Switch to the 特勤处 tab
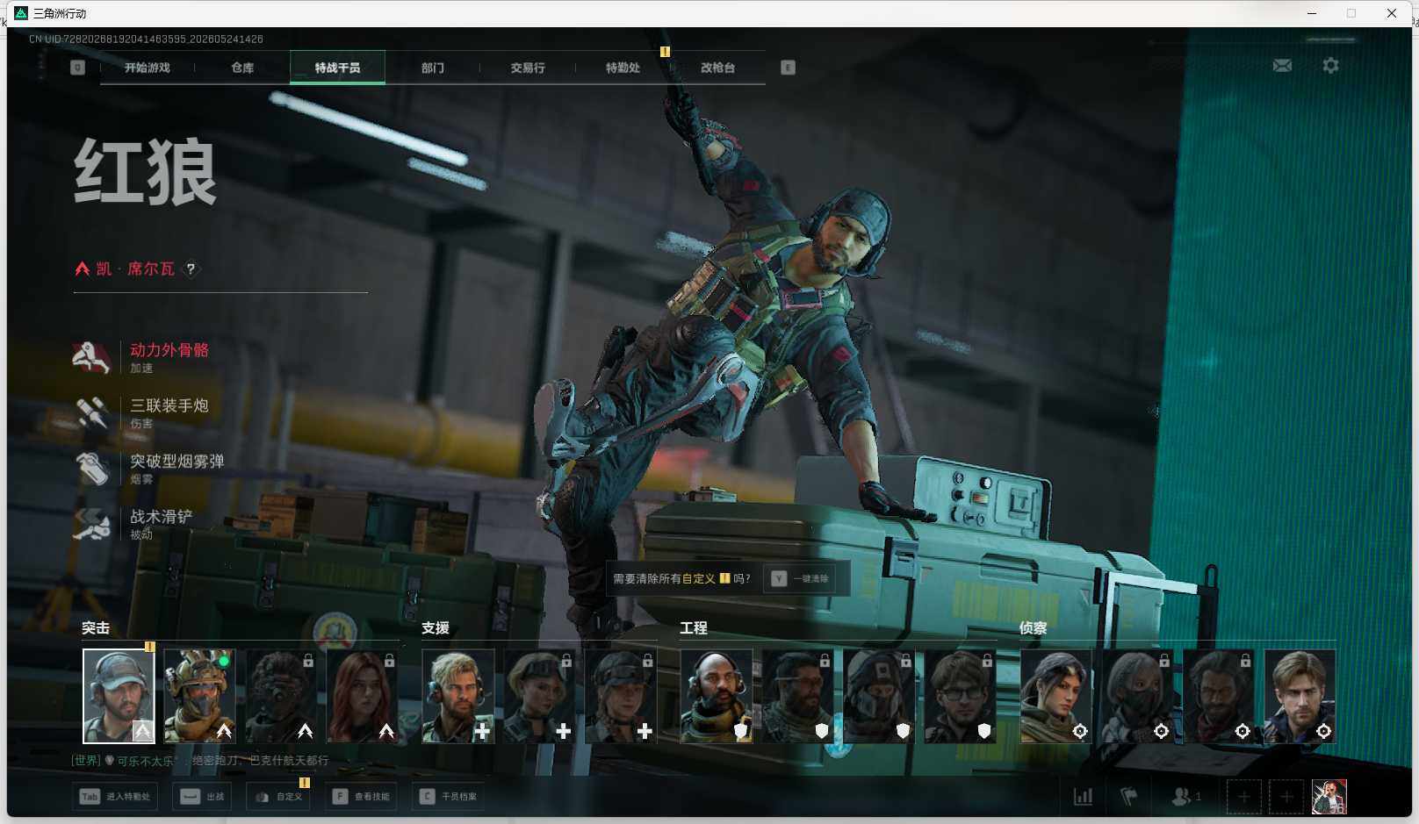1419x824 pixels. click(x=623, y=68)
